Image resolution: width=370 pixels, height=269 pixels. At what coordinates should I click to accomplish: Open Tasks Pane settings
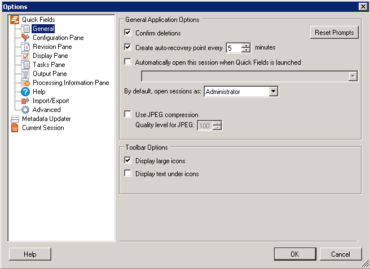coord(49,65)
